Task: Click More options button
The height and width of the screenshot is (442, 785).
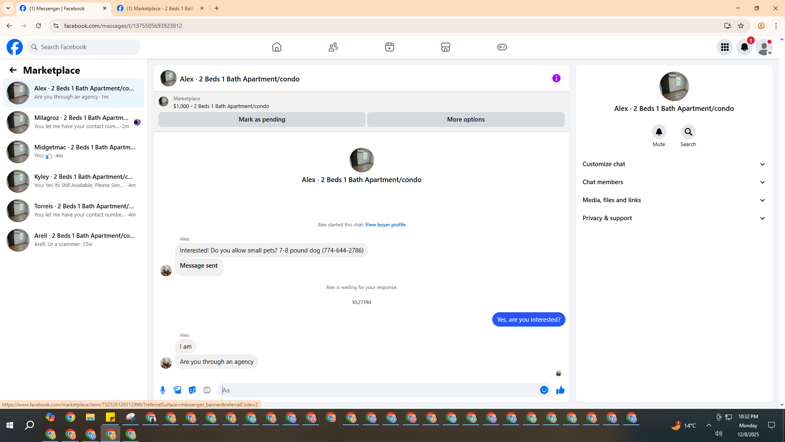Action: pos(466,120)
